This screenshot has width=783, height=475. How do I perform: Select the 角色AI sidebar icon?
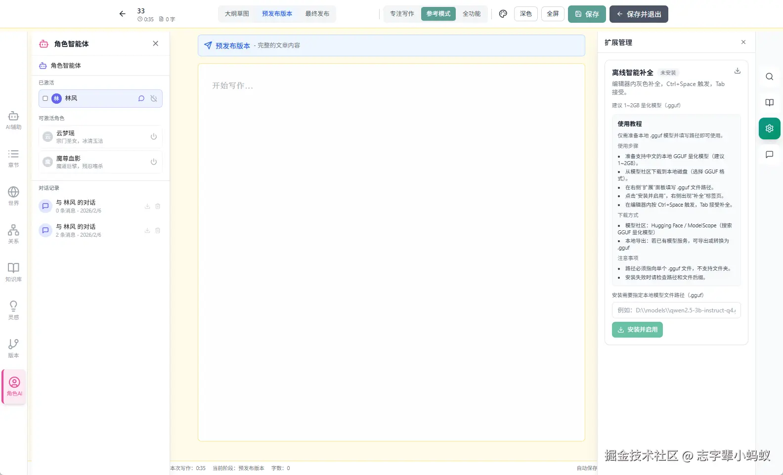14,387
